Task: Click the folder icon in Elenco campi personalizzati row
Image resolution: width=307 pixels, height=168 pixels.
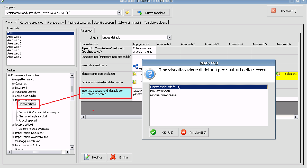Action: pos(134,74)
